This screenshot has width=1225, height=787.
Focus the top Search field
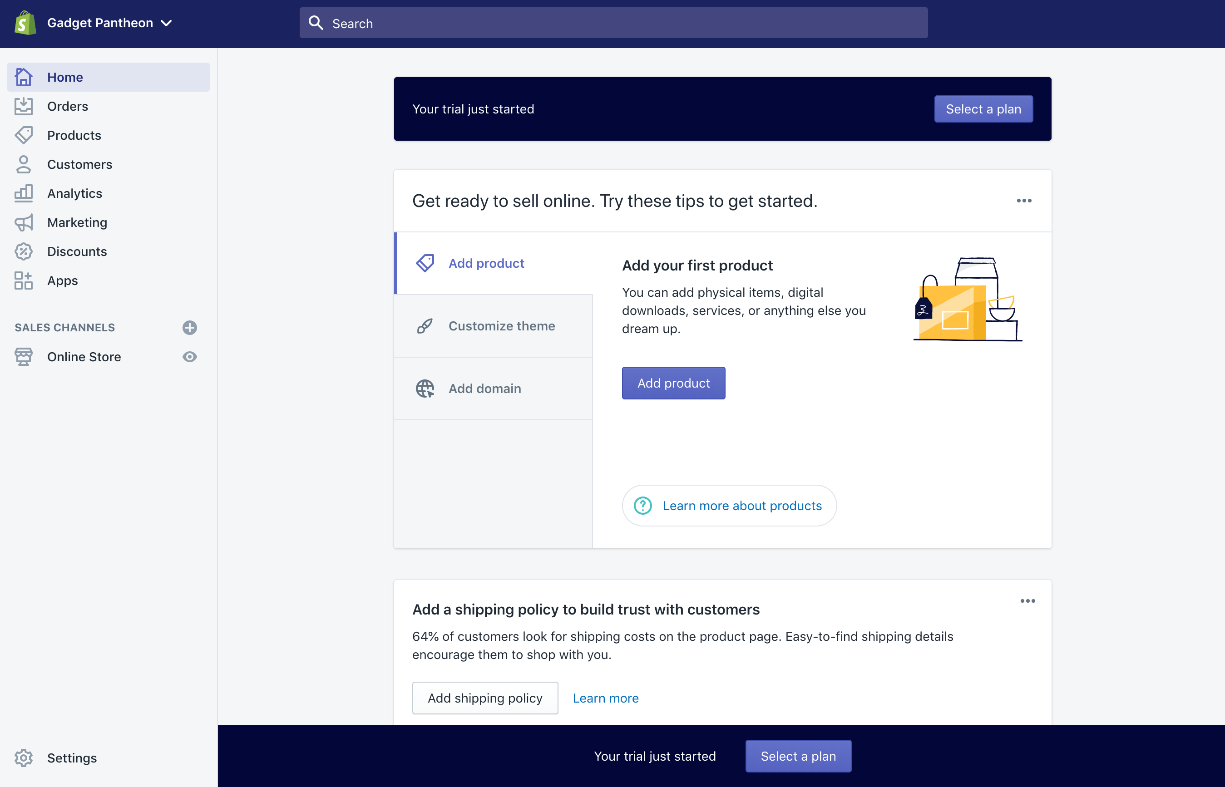(x=613, y=24)
